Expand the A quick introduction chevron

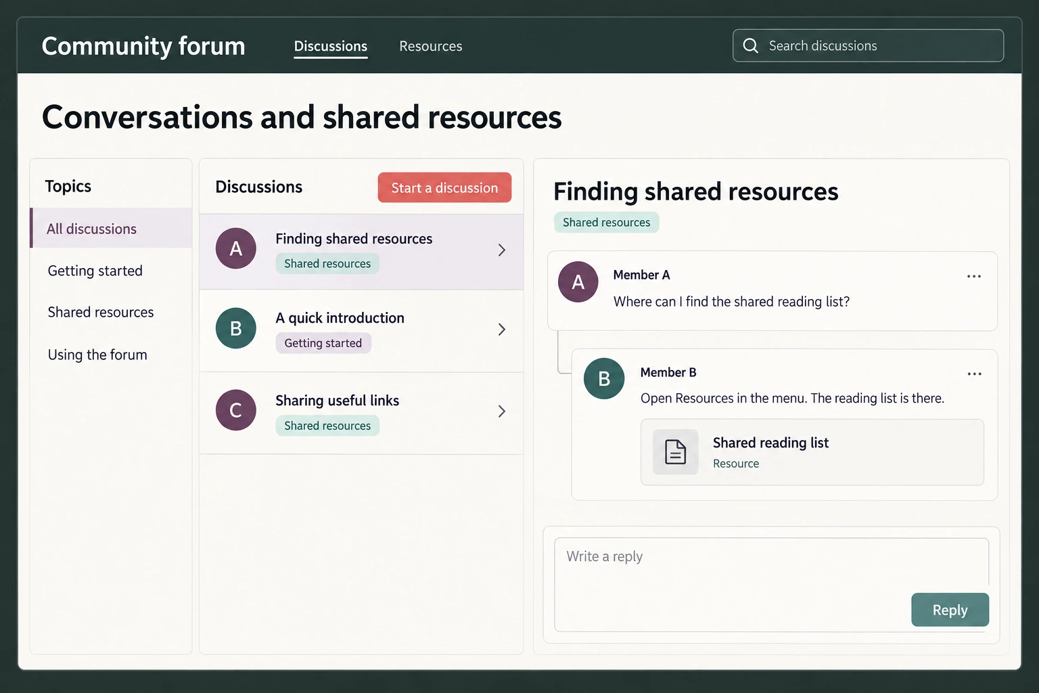click(502, 330)
